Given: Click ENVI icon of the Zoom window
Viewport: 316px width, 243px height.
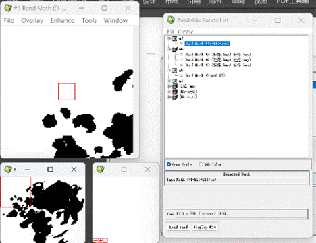Looking at the screenshot, I should pyautogui.click(x=101, y=169).
